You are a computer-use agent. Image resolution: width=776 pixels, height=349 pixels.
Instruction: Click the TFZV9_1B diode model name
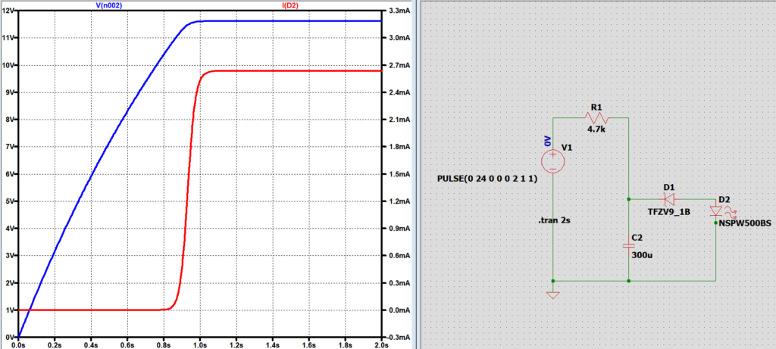pyautogui.click(x=669, y=211)
